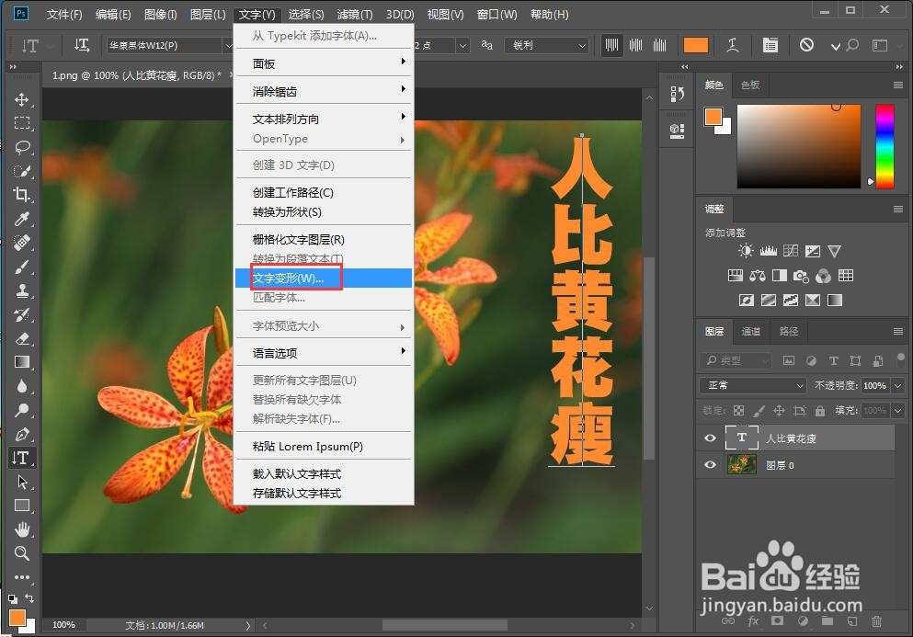This screenshot has height=637, width=913.
Task: Toggle bottom text alignment
Action: point(660,45)
